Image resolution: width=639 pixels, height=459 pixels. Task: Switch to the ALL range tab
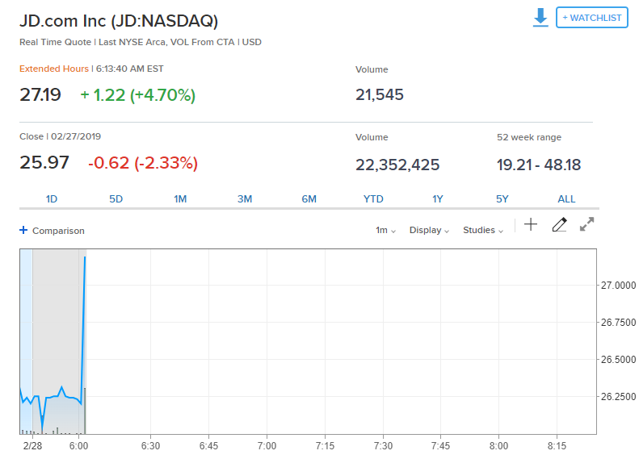(566, 199)
